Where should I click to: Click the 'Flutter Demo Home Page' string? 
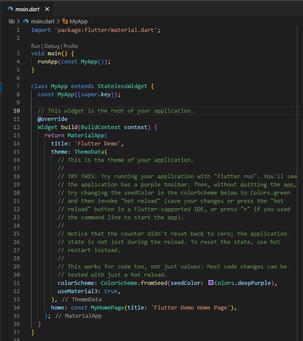190,307
